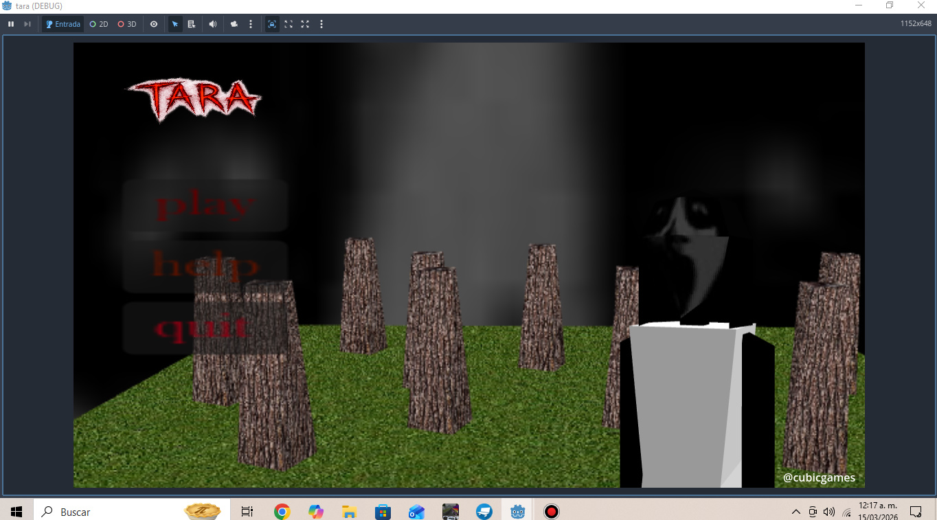Switch to Godot engine taskbar icon
The image size is (937, 520).
(518, 512)
